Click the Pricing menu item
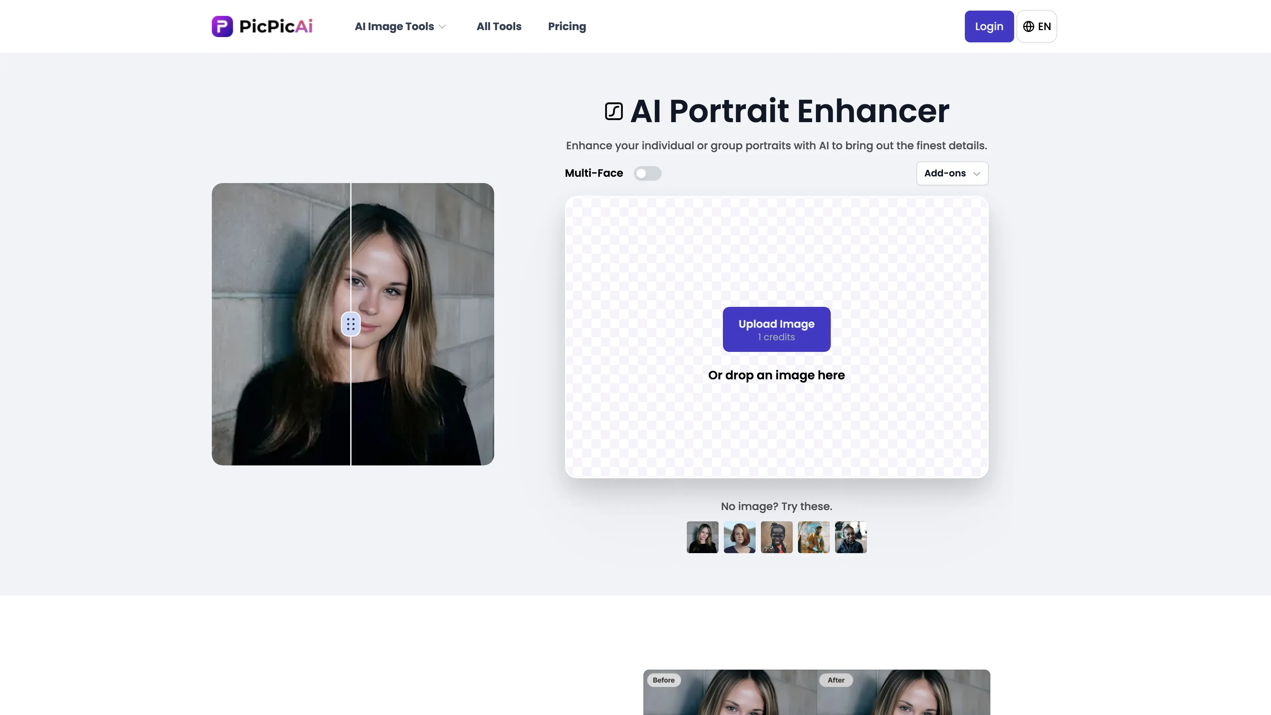The image size is (1271, 715). pos(567,26)
